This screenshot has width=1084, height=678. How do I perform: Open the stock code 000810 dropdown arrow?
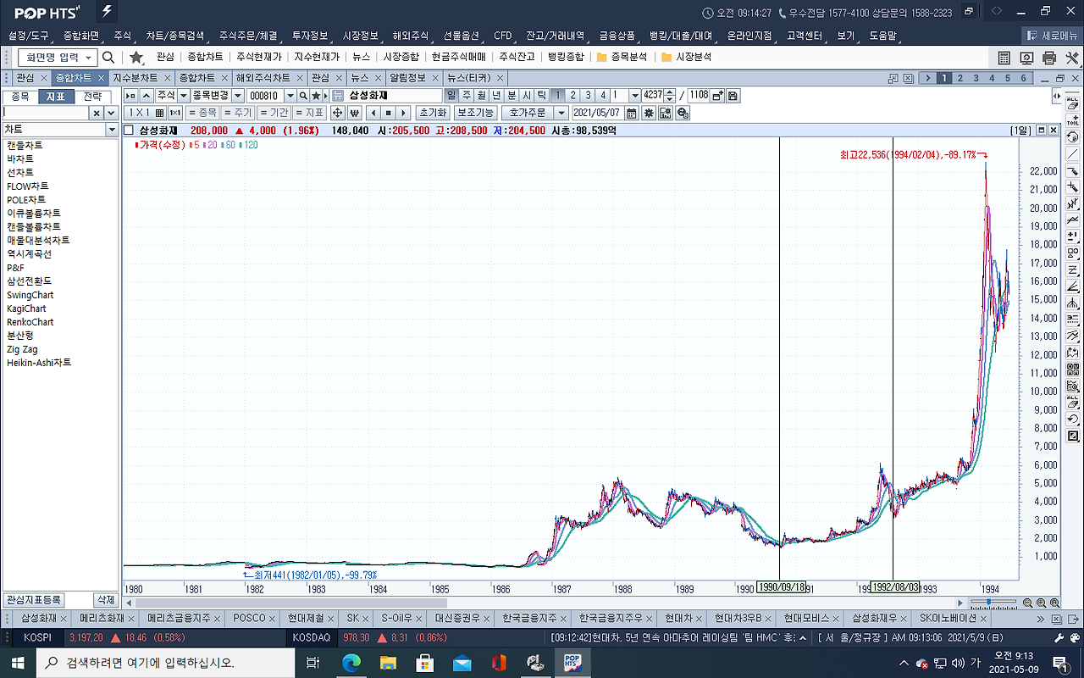290,96
